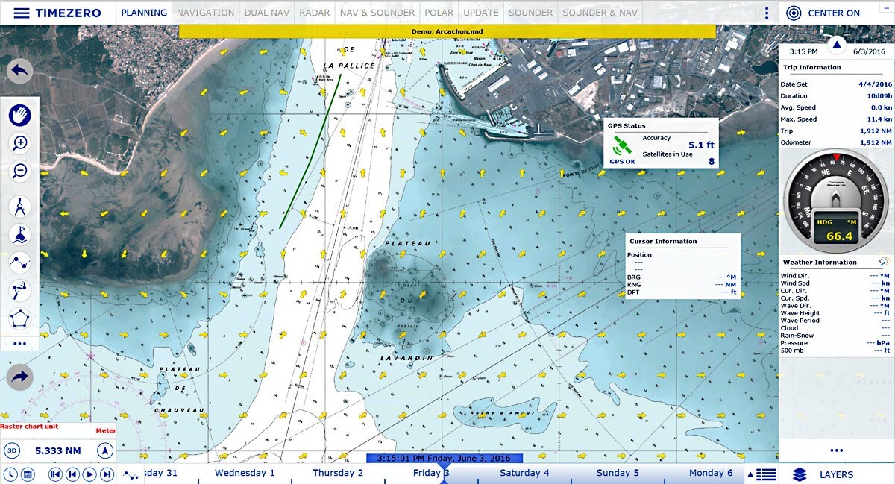Click the zoom in magnifier tool
The width and height of the screenshot is (895, 484).
pyautogui.click(x=20, y=143)
